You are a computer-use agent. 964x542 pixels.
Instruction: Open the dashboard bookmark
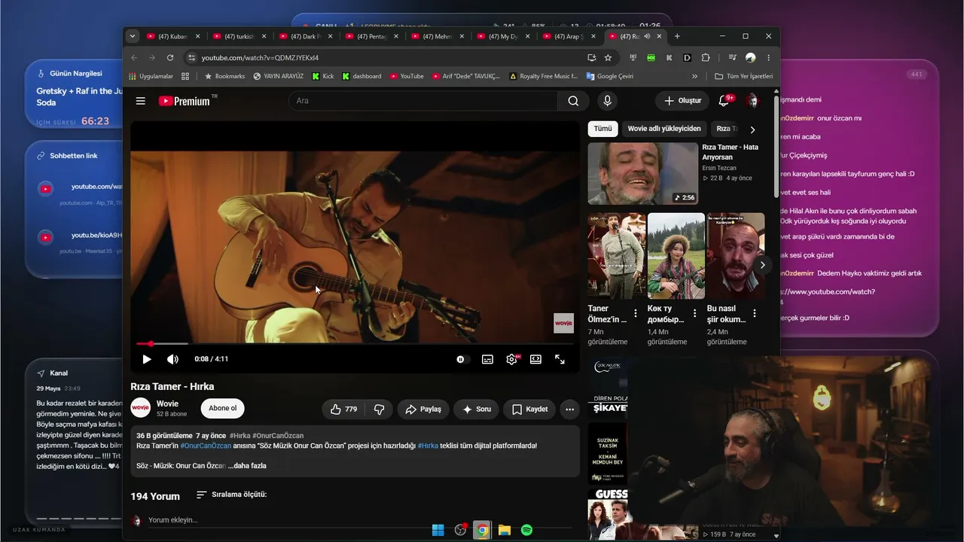[x=361, y=76]
